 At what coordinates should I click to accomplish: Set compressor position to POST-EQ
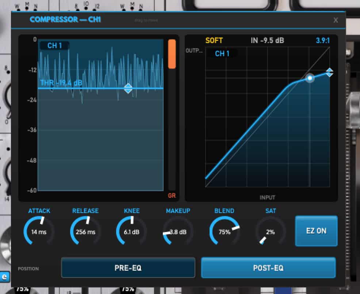coord(268,268)
